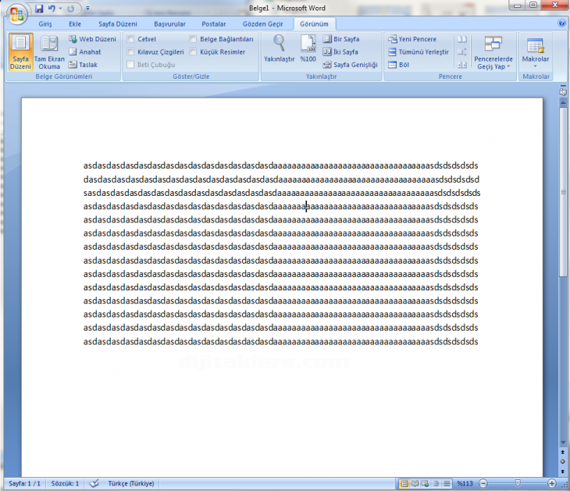The height and width of the screenshot is (491, 570).
Task: Open the Yakınlaştır zoom dialog
Action: click(279, 48)
